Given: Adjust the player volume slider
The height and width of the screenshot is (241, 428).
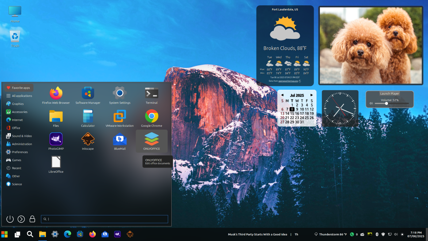Looking at the screenshot, I should click(387, 103).
